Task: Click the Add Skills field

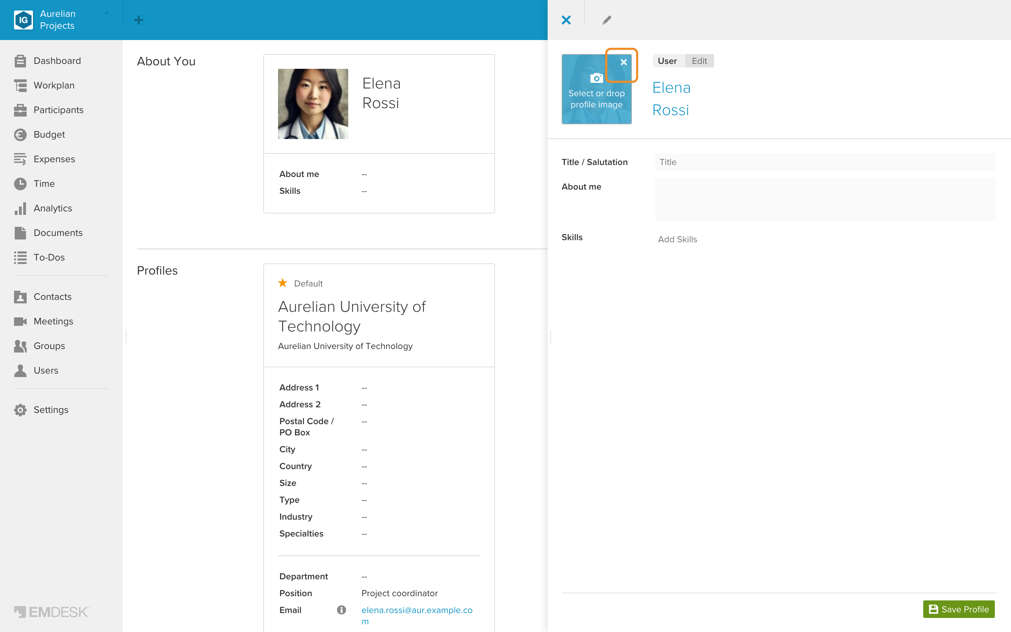Action: (677, 239)
